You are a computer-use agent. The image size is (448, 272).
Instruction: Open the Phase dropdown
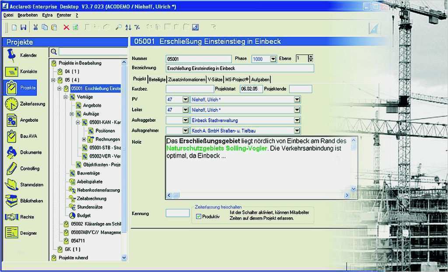pos(273,59)
